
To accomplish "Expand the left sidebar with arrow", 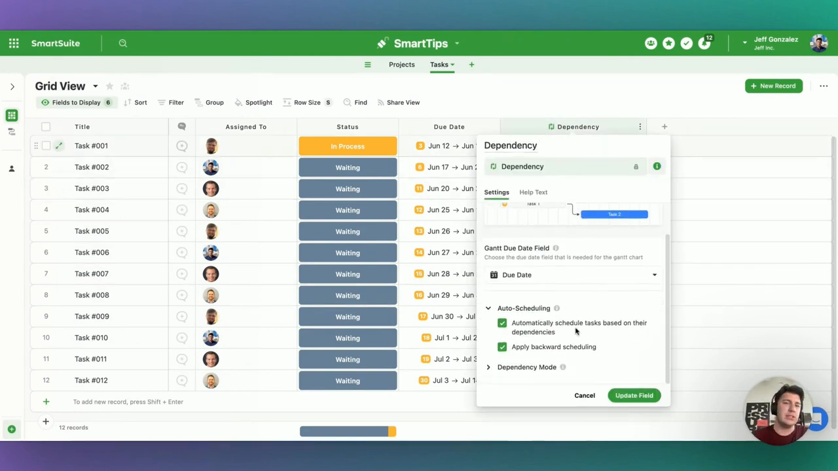I will [12, 86].
